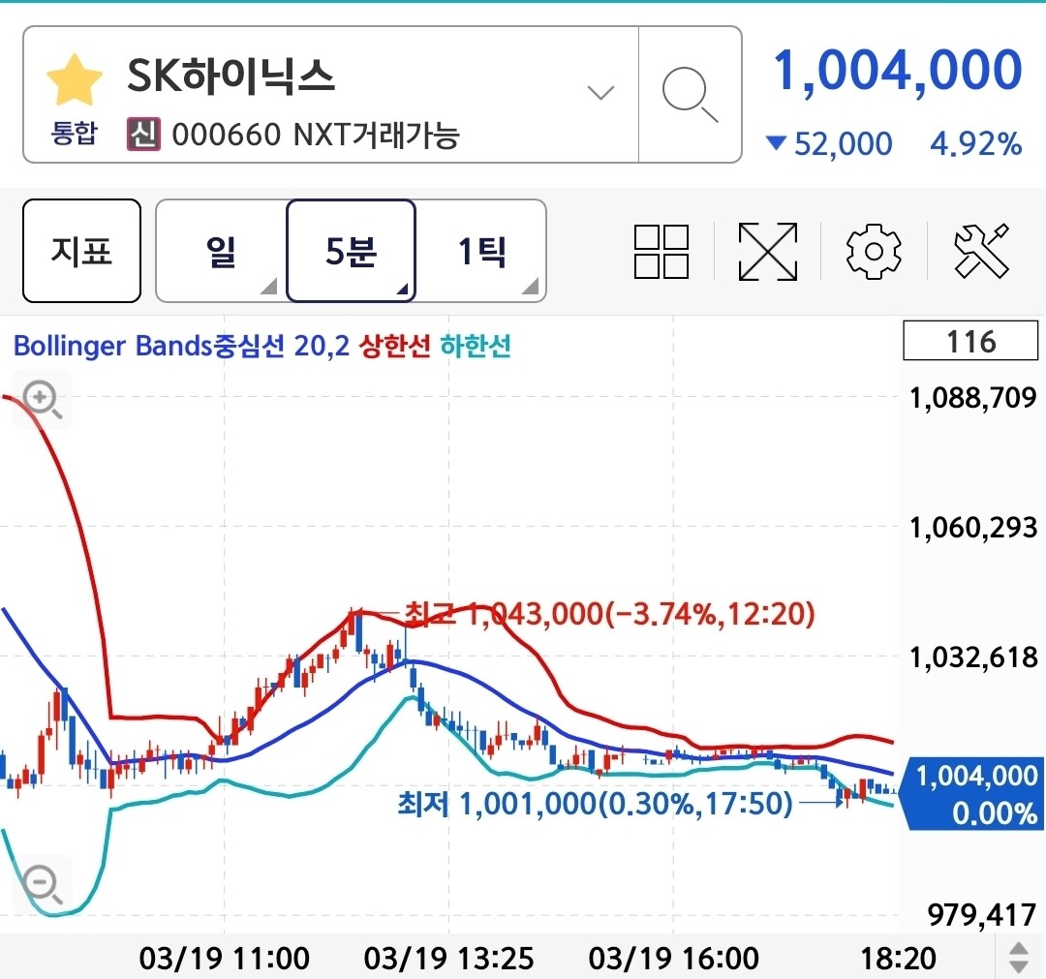1046x979 pixels.
Task: Open chart settings gear
Action: [x=874, y=252]
